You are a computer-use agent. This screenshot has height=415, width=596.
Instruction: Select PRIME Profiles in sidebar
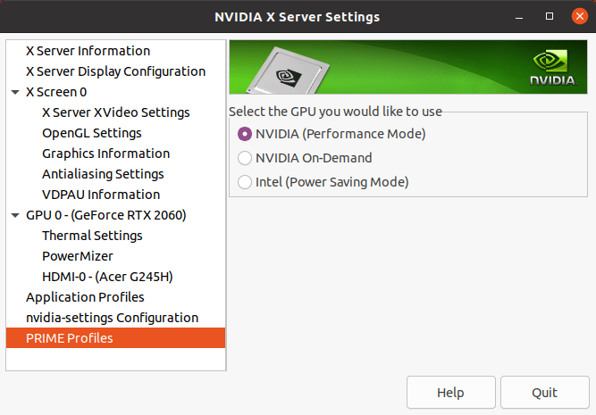(115, 338)
